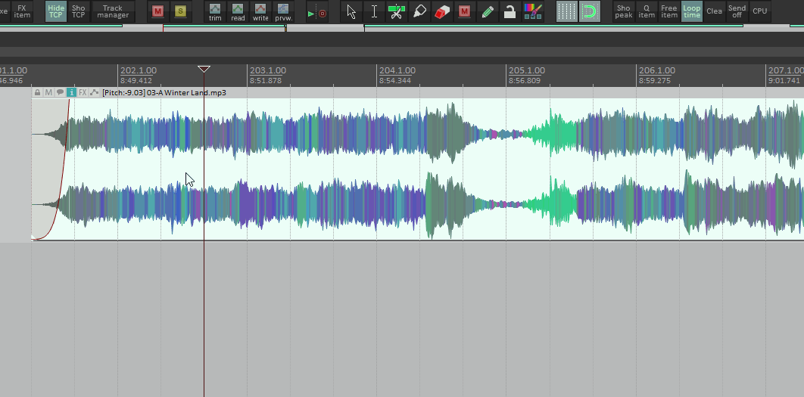Click ruler position 206.1.00

(657, 70)
